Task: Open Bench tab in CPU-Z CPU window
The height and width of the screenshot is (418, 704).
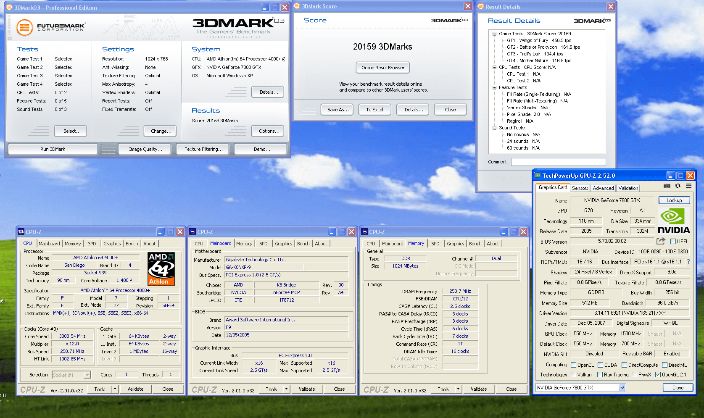Action: tap(132, 244)
